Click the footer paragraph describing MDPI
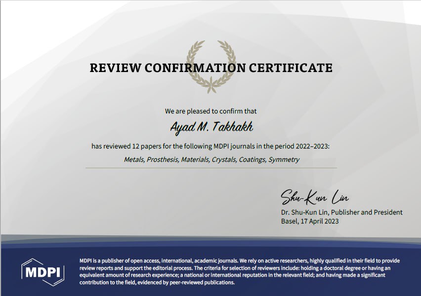This screenshot has height=296, width=421. [240, 271]
